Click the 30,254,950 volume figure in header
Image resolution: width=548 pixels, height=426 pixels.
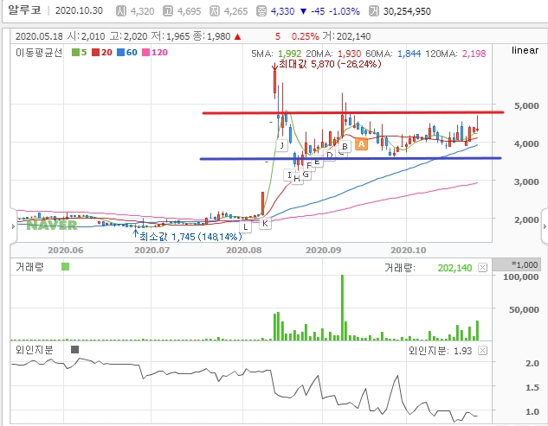tap(407, 11)
